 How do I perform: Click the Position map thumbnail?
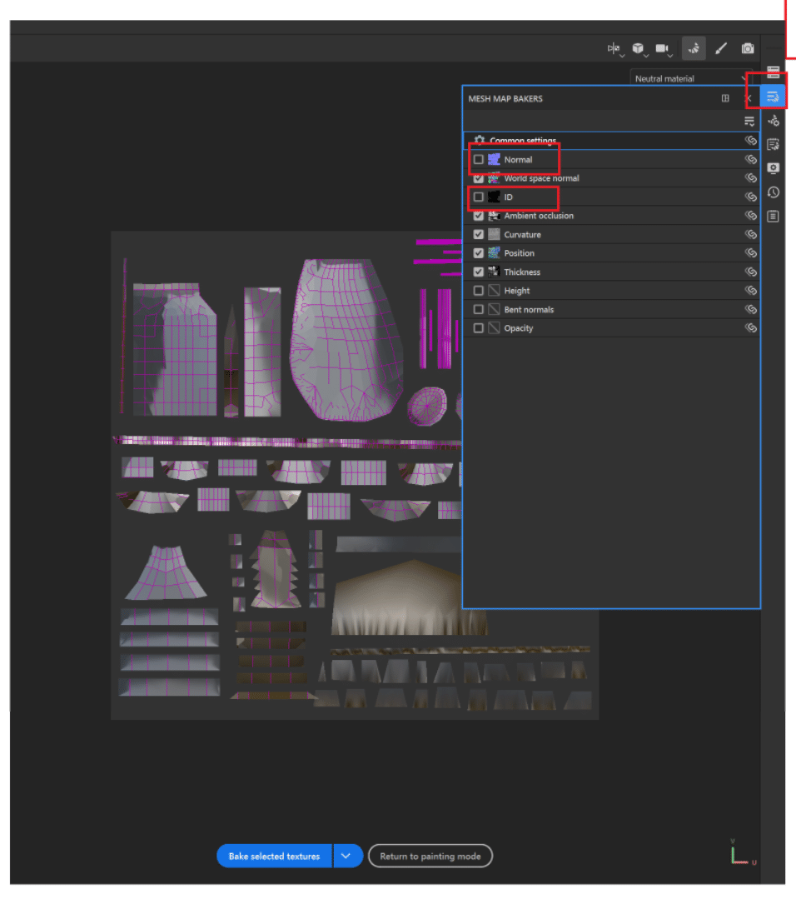coord(494,252)
